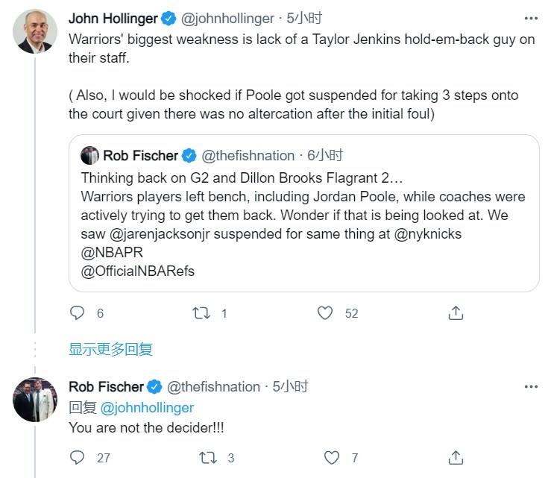
Task: Visit @thefishnation handle in the reply
Action: pos(213,386)
